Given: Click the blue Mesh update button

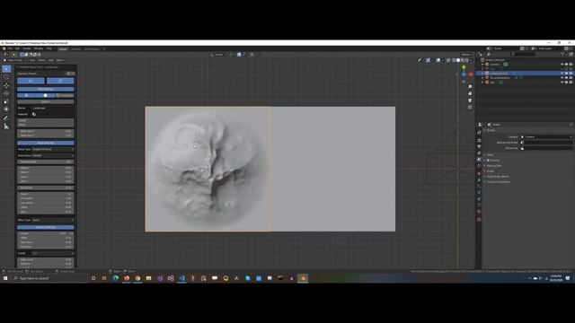Looking at the screenshot, I should (x=46, y=89).
